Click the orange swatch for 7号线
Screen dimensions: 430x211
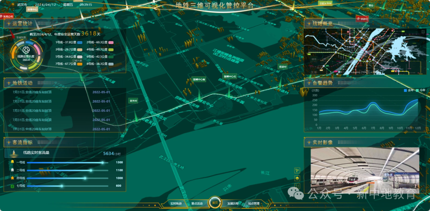(x=80, y=64)
